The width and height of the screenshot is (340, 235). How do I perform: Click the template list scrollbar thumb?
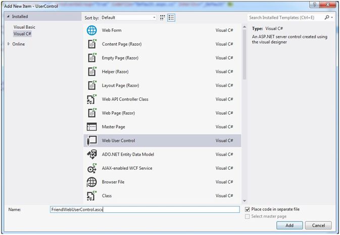[x=245, y=55]
